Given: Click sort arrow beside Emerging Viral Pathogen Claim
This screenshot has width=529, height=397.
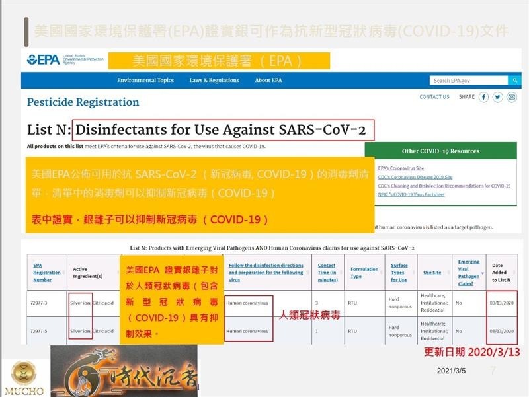Looking at the screenshot, I should [483, 273].
